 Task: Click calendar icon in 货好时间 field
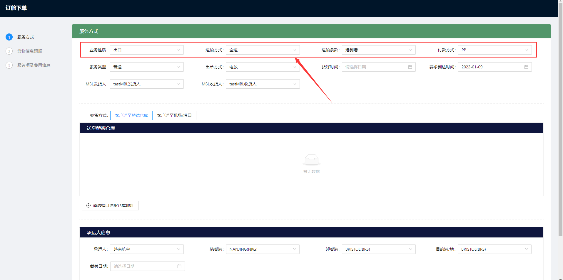410,67
